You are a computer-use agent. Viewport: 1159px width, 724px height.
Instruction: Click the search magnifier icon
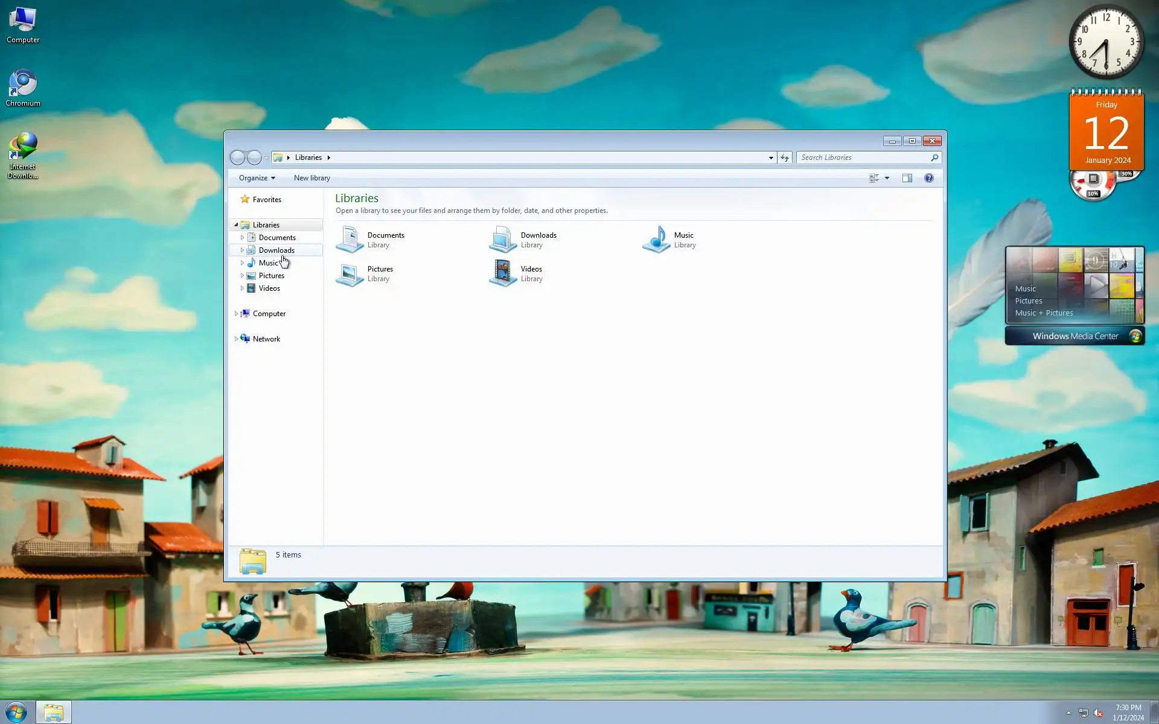pos(934,157)
